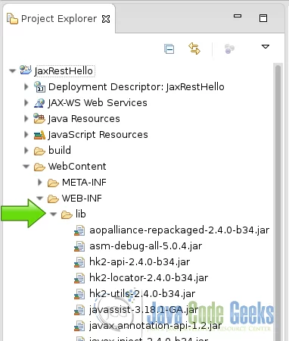Collapse the WEB-INF folder

39,199
